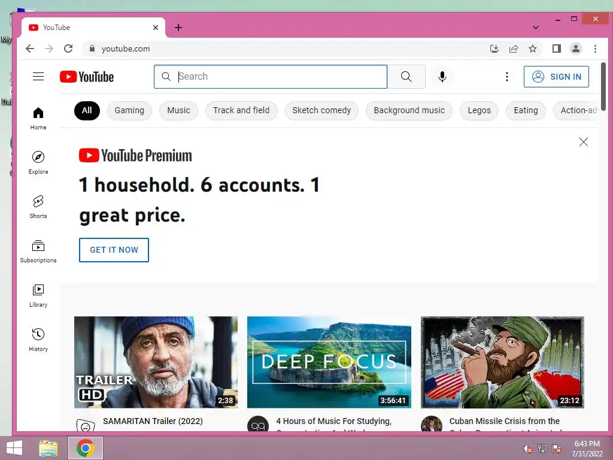
Task: Reload the youtube.com page
Action: [x=68, y=49]
